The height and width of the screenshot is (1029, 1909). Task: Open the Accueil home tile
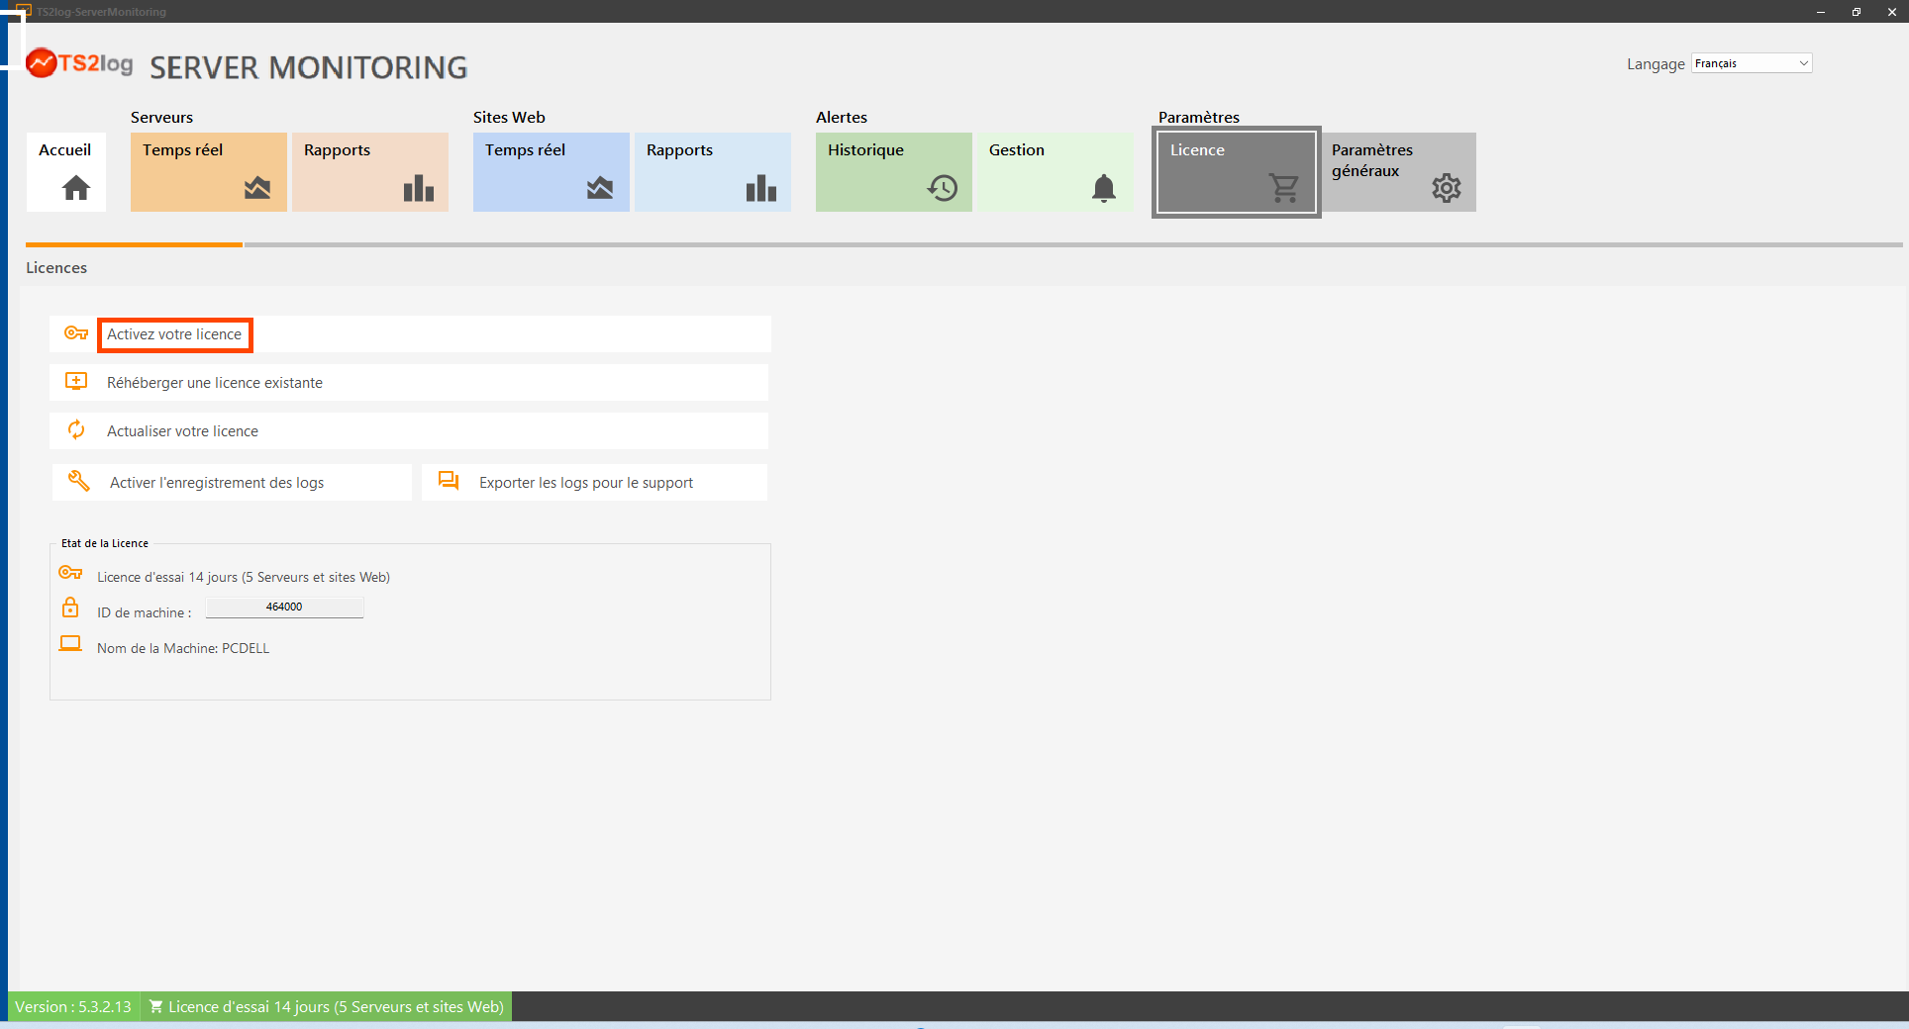65,171
